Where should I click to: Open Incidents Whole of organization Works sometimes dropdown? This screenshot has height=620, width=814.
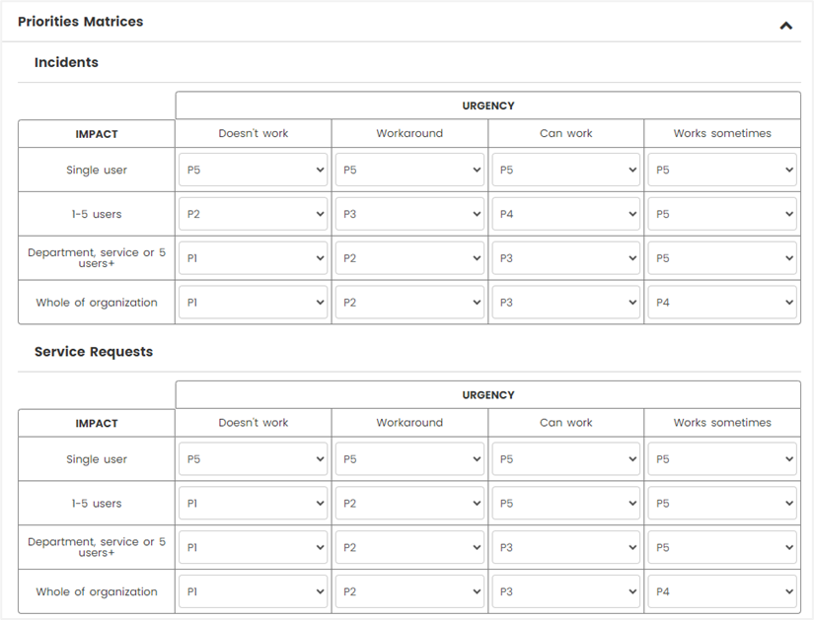pyautogui.click(x=722, y=302)
